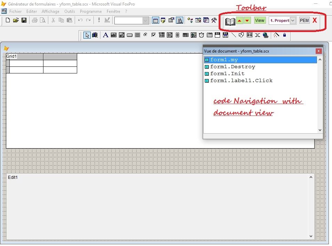Click the Run exclamation mark icon
Viewport: 332px width, 246px height.
(x=99, y=21)
